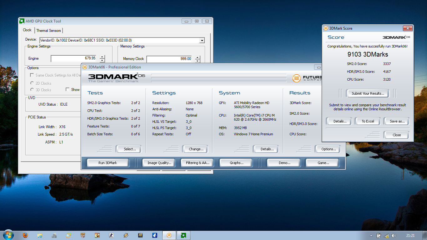
Task: Open the Thermal Sensors tab
Action: [48, 31]
